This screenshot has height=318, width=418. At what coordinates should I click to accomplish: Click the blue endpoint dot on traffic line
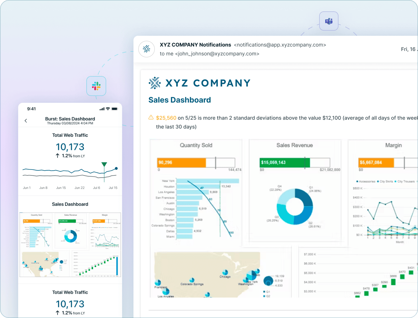[x=116, y=168]
